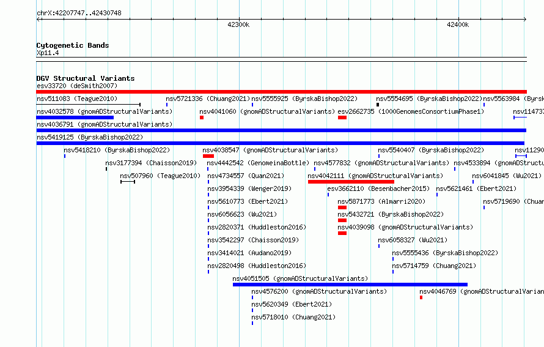
Task: Select nsv5540407 (ByrskaBishop2022) label
Action: tap(431, 150)
